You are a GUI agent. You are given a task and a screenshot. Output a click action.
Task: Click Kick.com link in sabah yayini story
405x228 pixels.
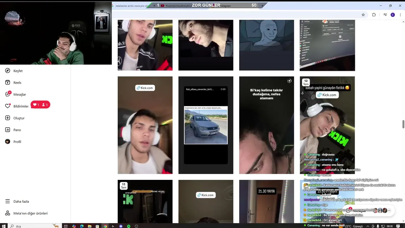click(x=327, y=95)
